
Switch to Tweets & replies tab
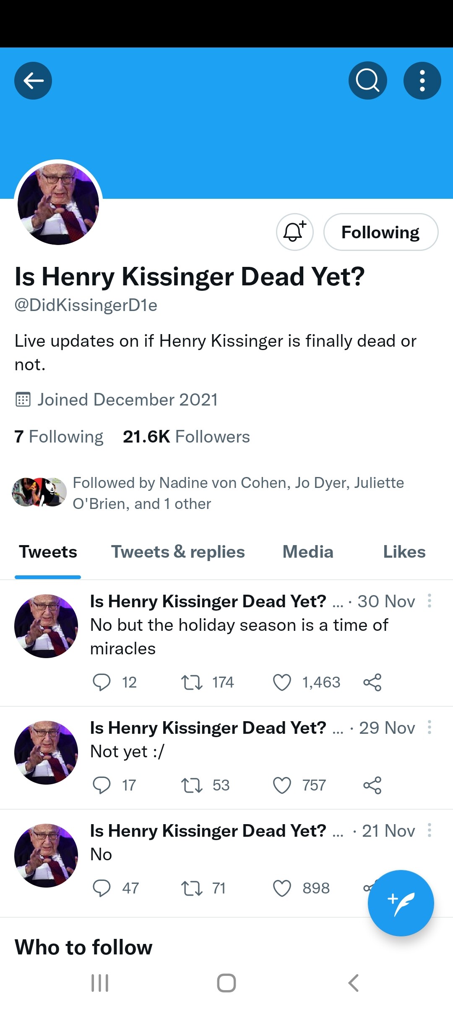178,552
